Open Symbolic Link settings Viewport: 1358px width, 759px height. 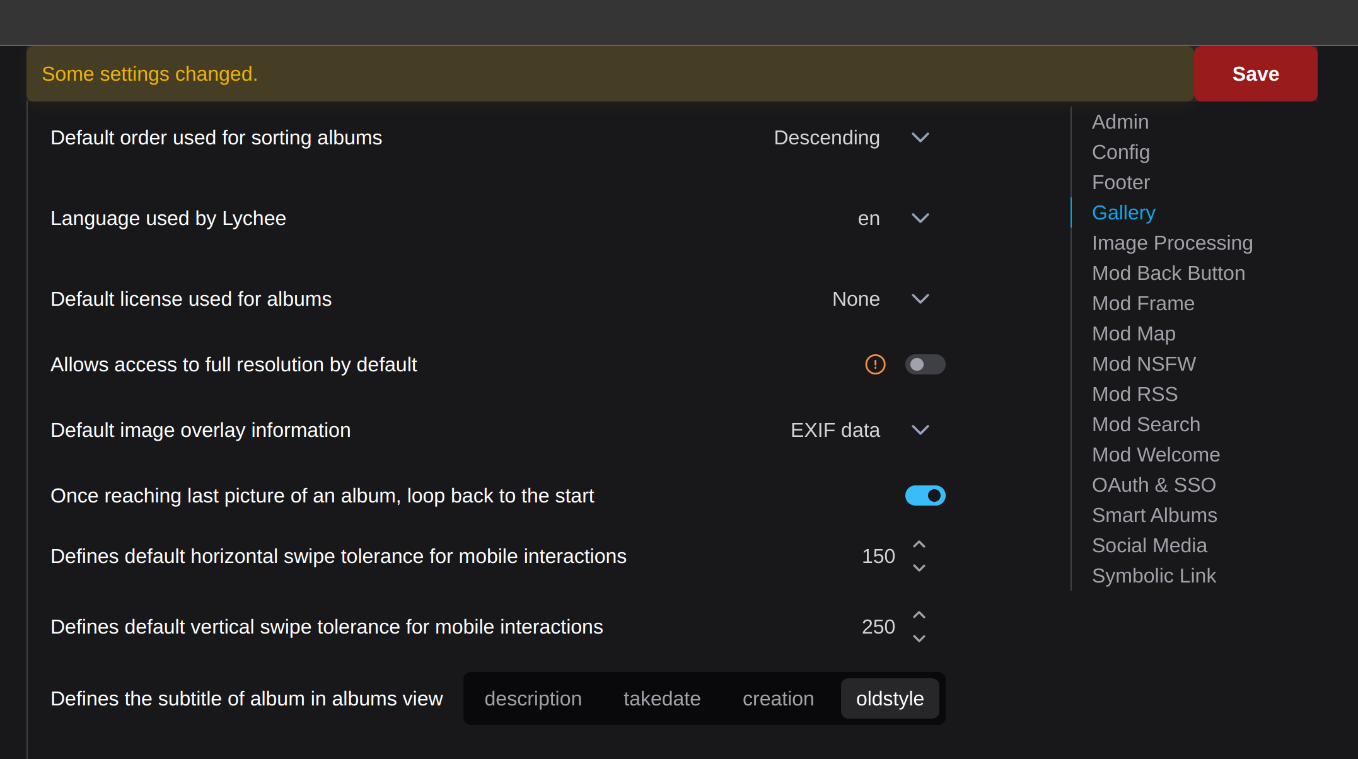[x=1154, y=576]
